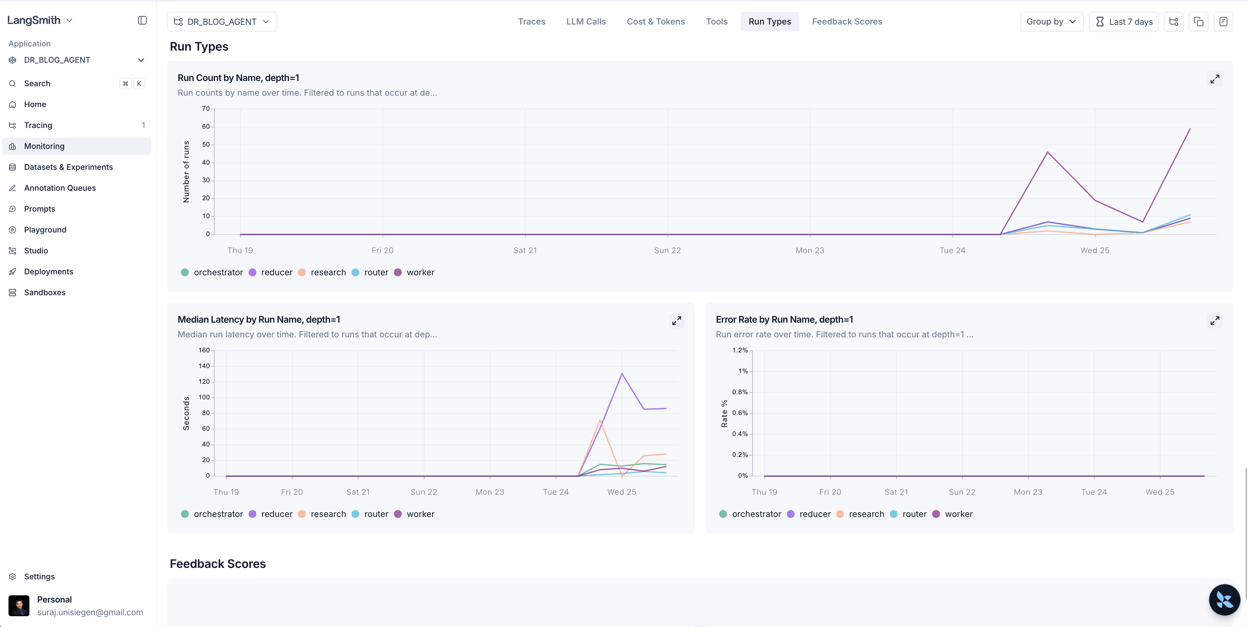
Task: Click the copy dashboard icon in toolbar
Action: [1198, 22]
